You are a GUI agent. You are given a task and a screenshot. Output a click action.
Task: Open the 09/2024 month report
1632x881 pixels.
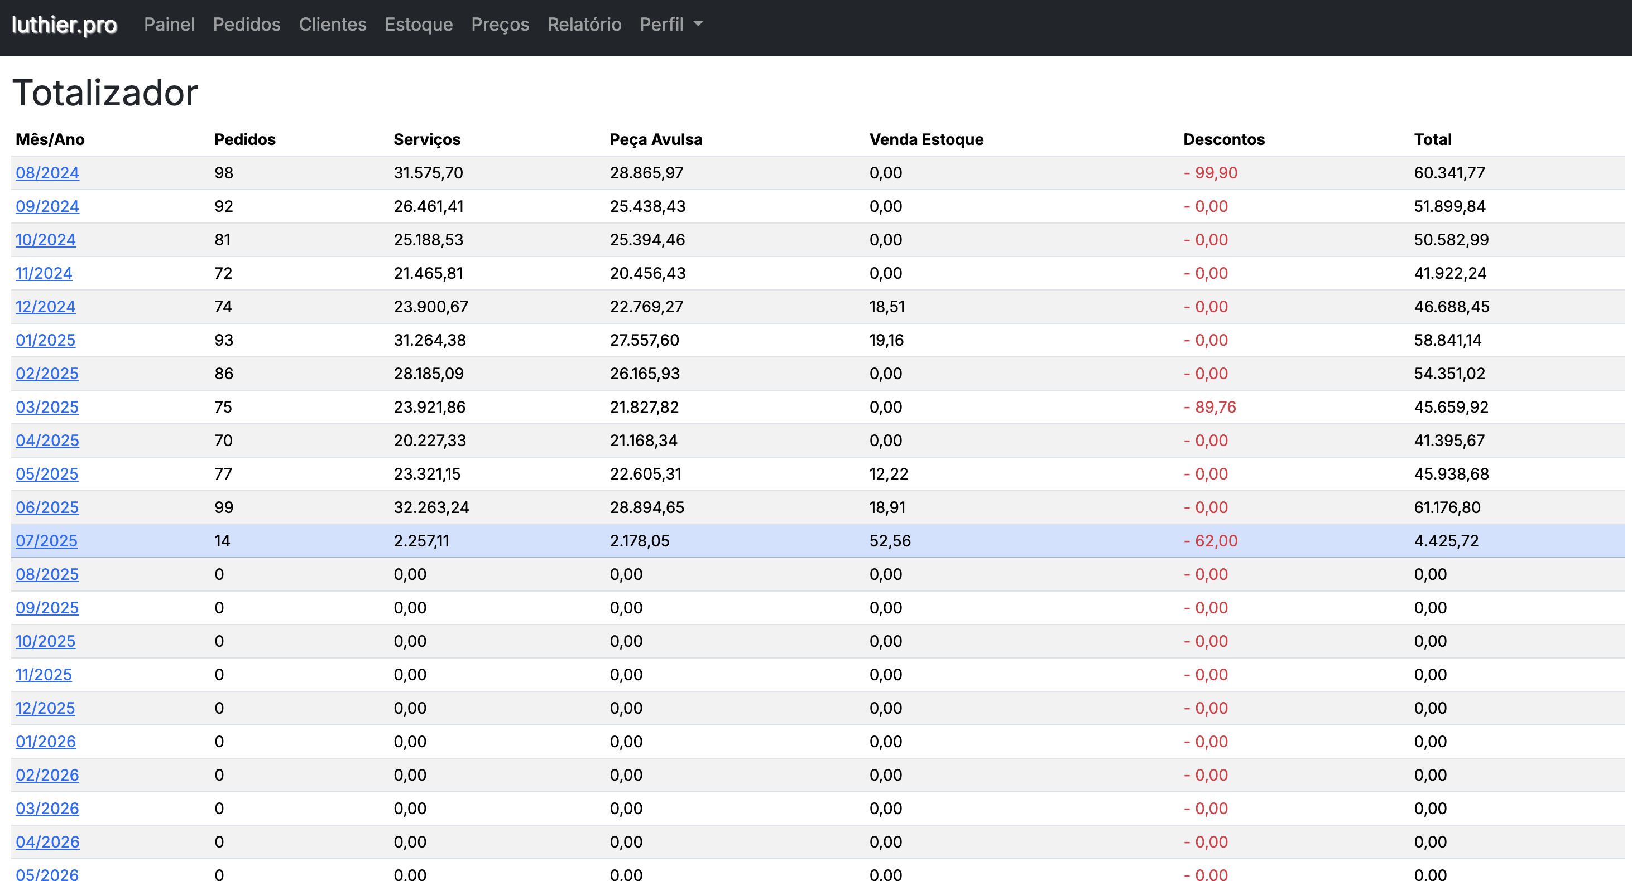pos(47,206)
